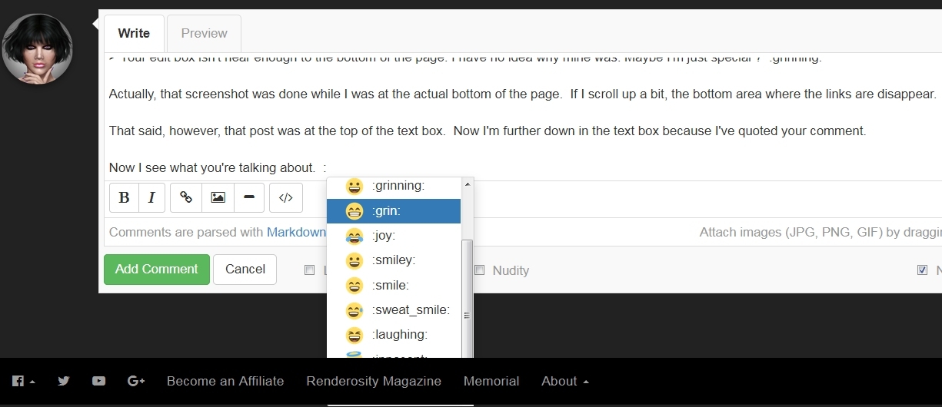Choose :laughing: from emoji suggestions

[x=394, y=335]
